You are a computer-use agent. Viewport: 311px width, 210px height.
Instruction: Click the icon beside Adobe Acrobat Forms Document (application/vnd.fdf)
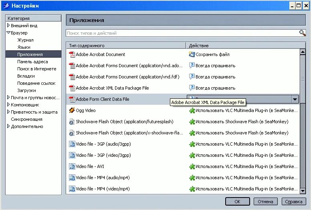pyautogui.click(x=72, y=77)
